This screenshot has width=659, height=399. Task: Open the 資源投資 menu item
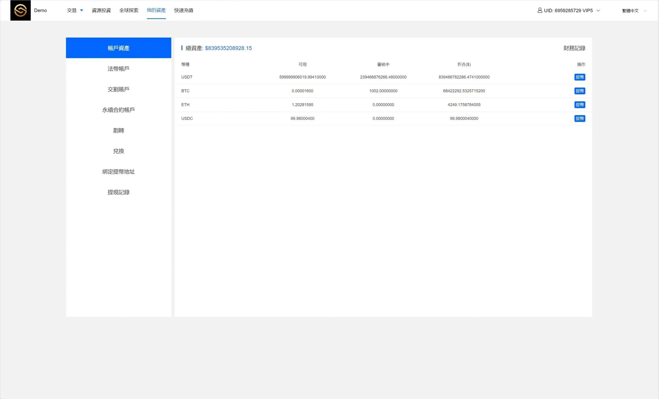coord(101,11)
